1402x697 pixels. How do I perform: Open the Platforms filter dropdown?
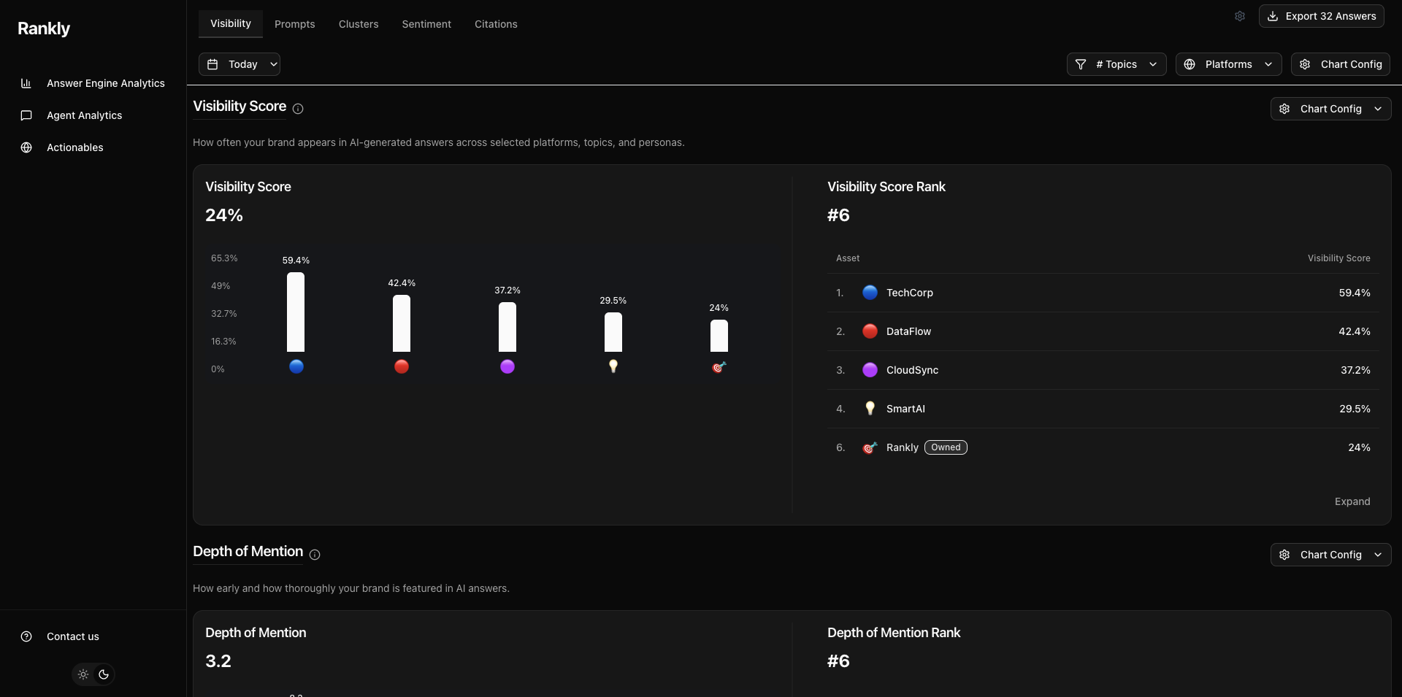click(1228, 64)
